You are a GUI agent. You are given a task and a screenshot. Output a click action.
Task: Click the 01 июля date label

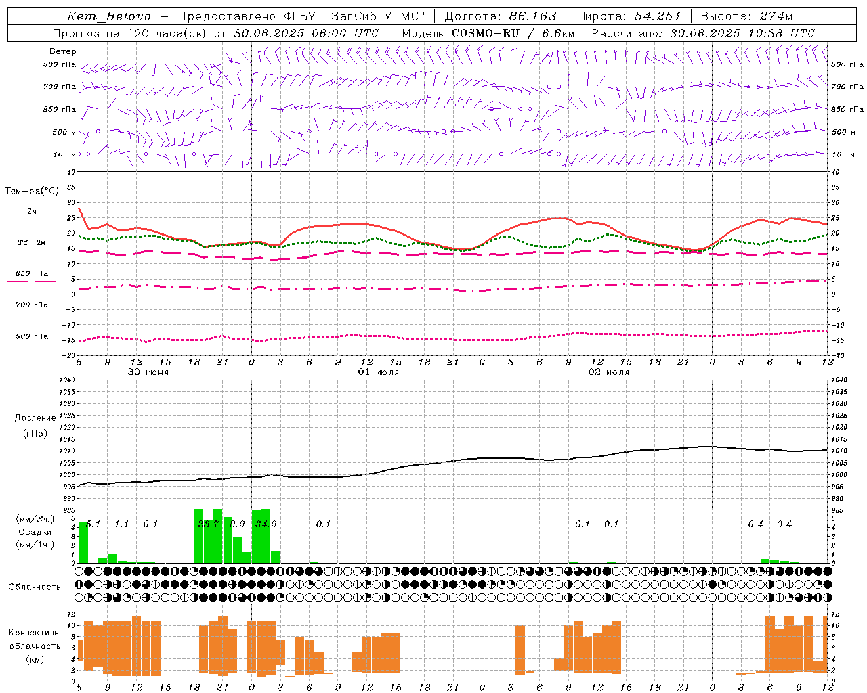pos(379,372)
